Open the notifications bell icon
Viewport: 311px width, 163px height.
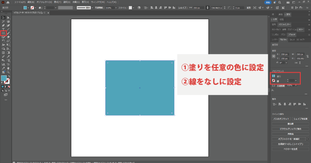point(274,2)
